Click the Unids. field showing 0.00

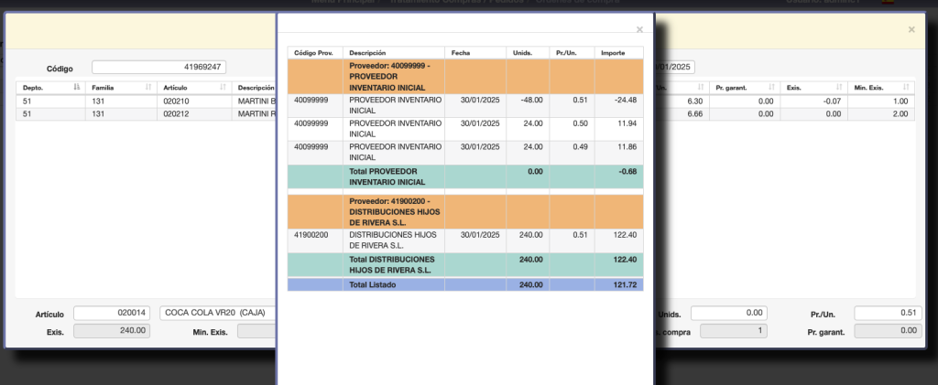tap(728, 313)
